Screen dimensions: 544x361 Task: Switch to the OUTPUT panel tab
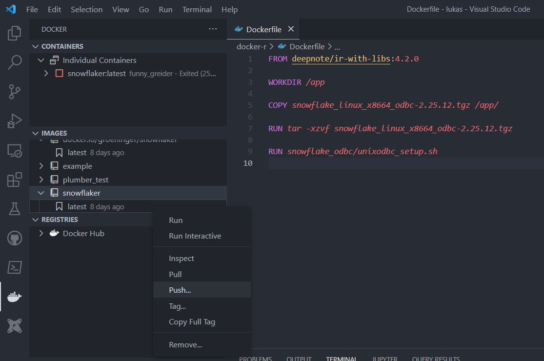pyautogui.click(x=299, y=358)
